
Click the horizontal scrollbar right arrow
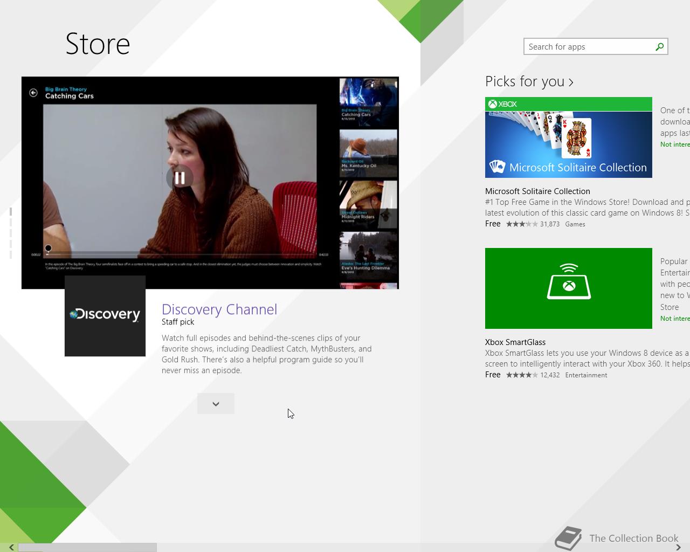coord(679,548)
